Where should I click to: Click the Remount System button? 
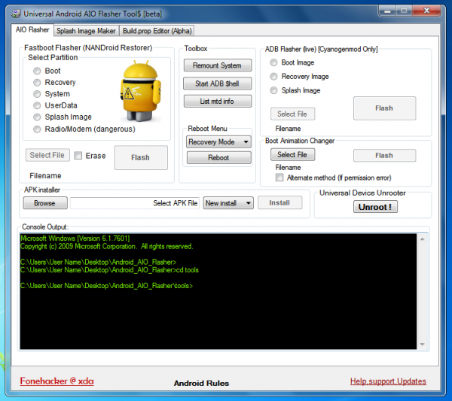point(218,65)
